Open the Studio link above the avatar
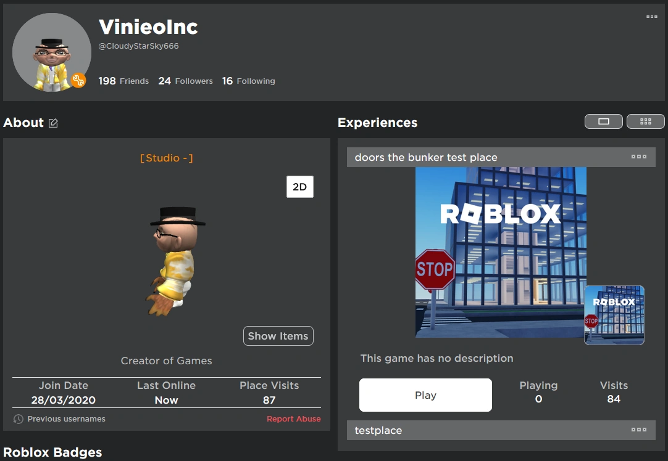This screenshot has width=668, height=461. (166, 158)
